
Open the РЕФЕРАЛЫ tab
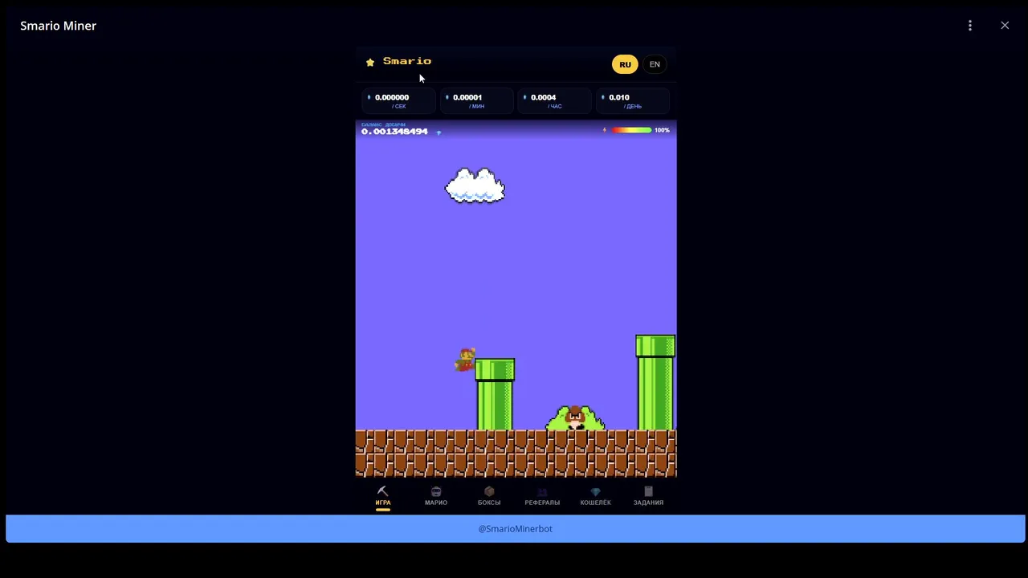tap(542, 496)
